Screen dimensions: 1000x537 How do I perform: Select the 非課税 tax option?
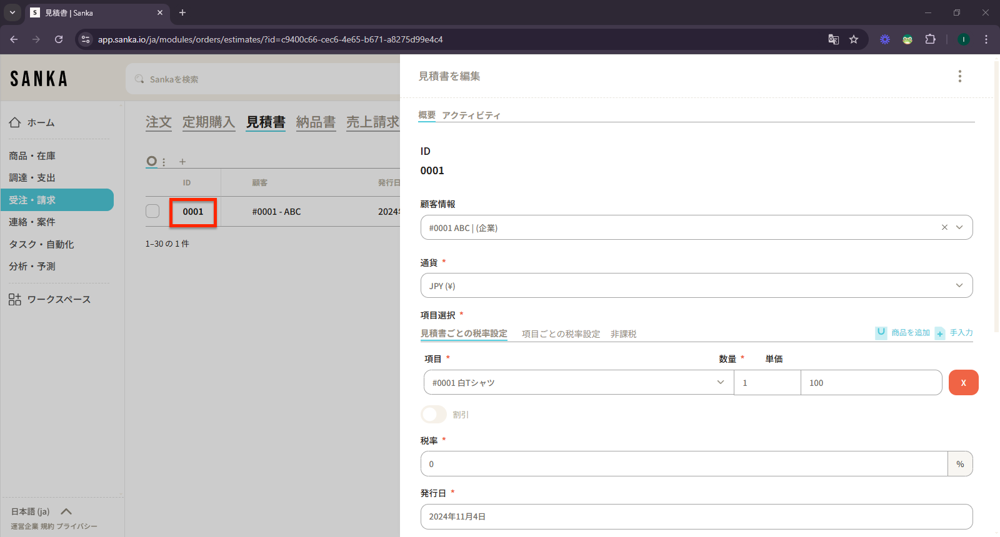coord(623,334)
